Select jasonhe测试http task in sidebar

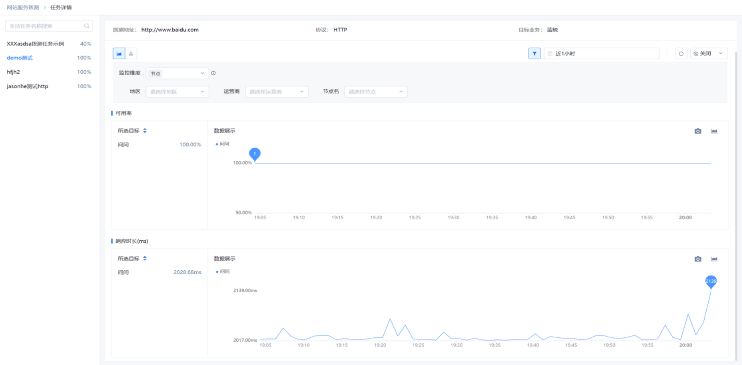point(27,86)
